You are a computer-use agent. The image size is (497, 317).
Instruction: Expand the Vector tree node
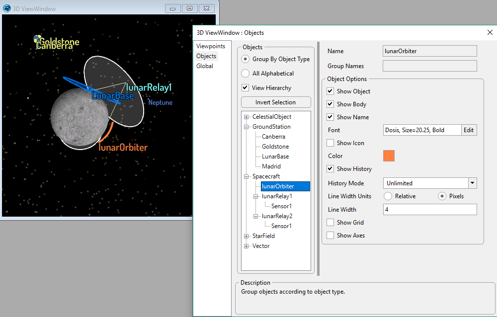tap(246, 246)
